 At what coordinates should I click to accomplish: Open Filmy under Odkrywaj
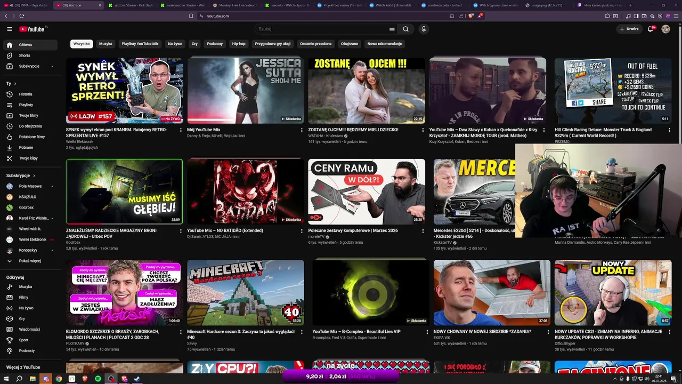[30, 297]
